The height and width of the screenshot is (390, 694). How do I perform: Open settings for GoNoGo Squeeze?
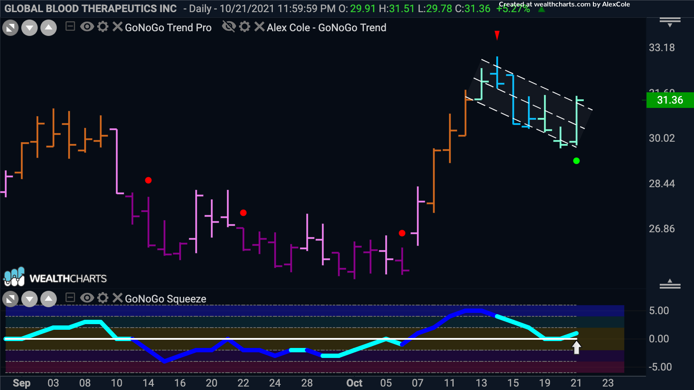coord(103,298)
